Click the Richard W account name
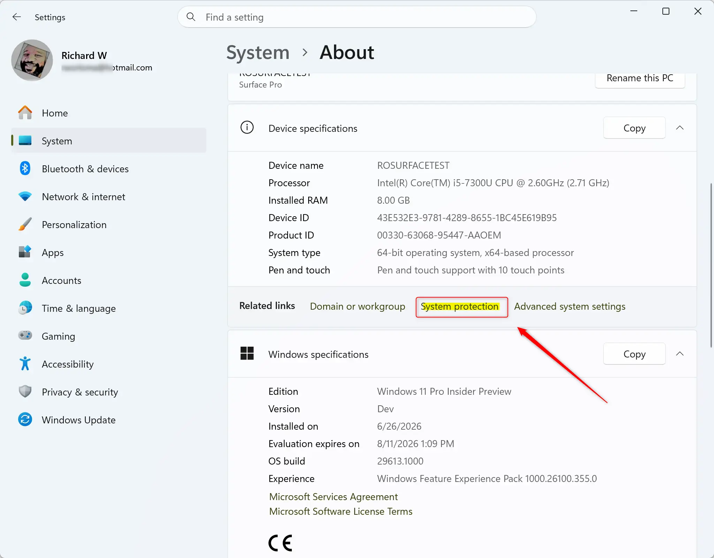 click(84, 55)
